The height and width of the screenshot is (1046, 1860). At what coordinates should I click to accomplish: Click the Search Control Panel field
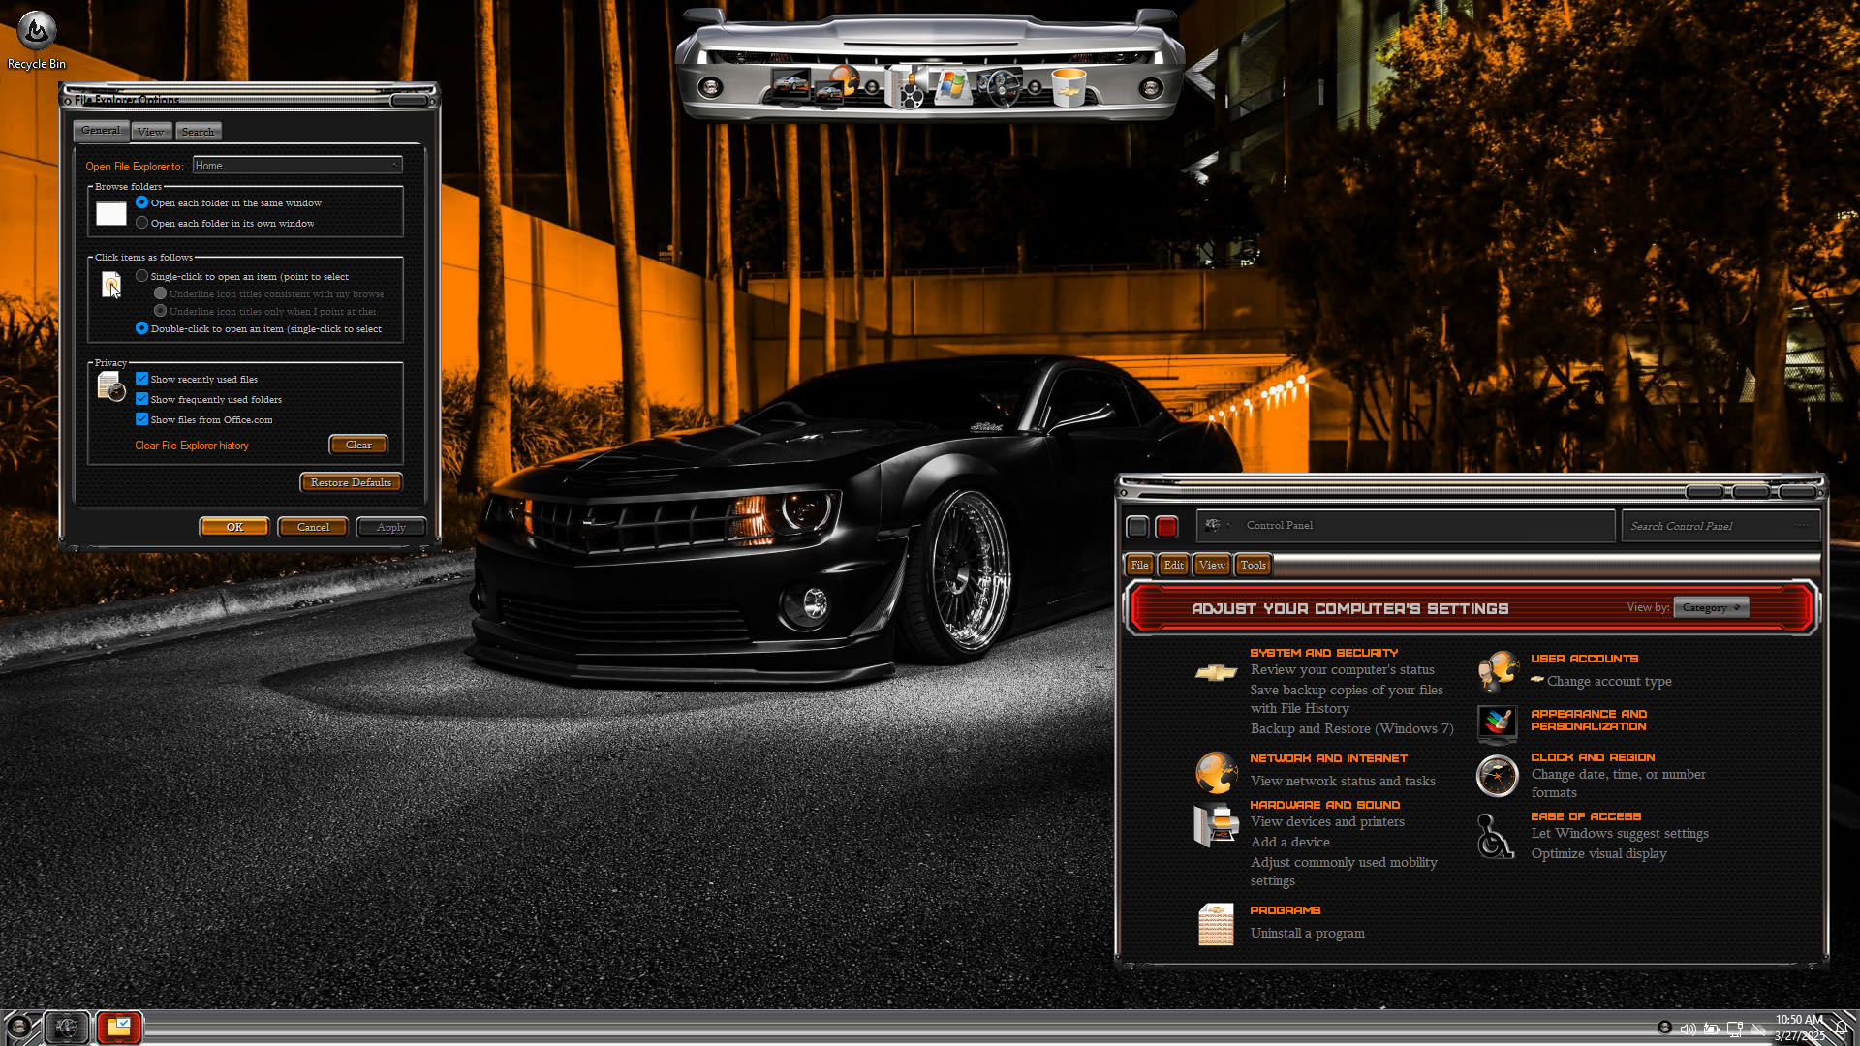click(1710, 526)
